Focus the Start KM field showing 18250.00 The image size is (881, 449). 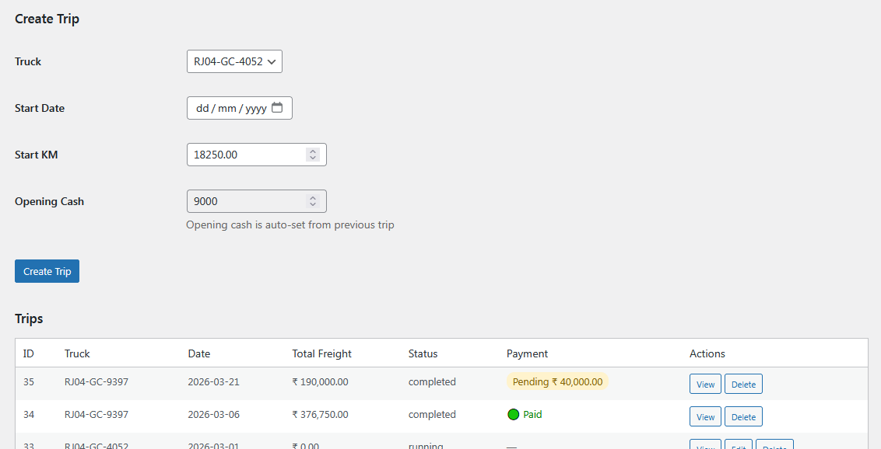245,155
